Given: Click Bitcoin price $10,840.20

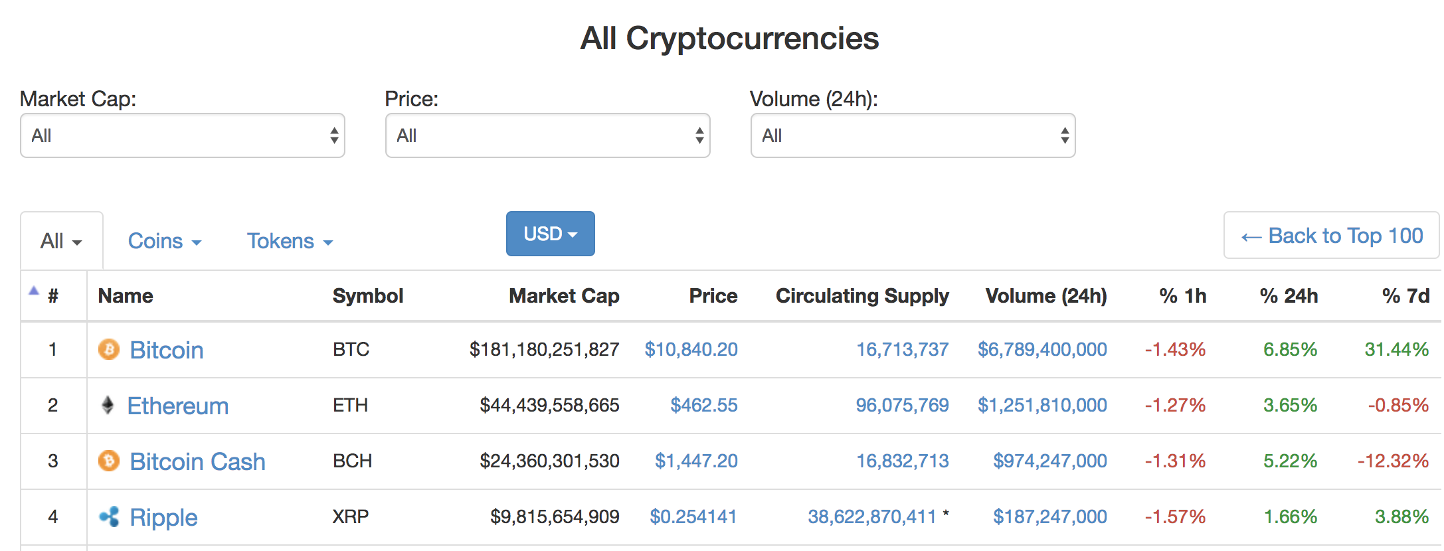Looking at the screenshot, I should coord(691,349).
